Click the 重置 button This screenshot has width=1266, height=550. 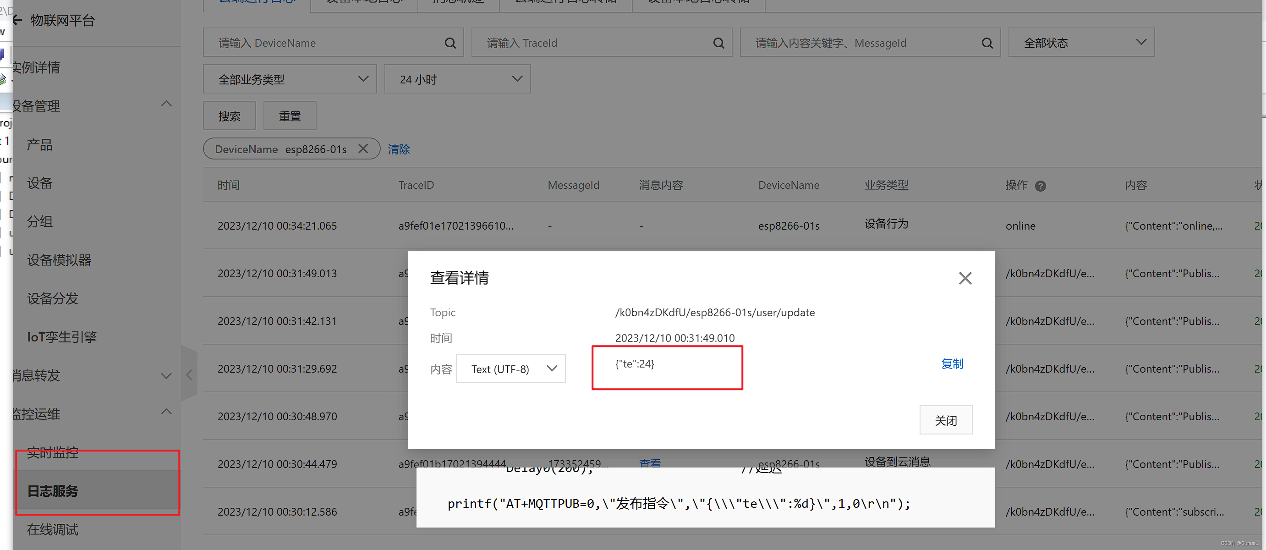290,116
